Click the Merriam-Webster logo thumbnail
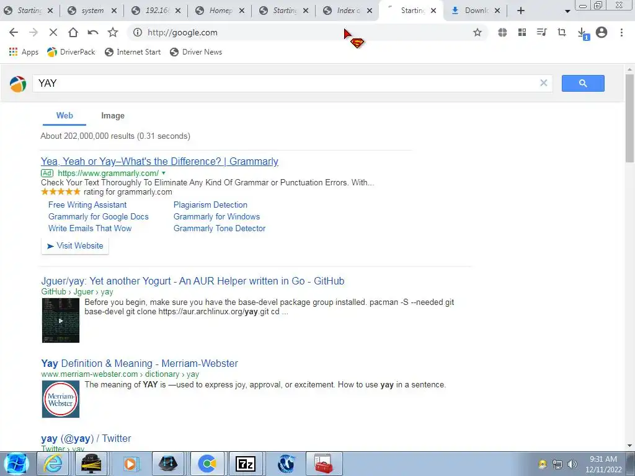 click(61, 399)
